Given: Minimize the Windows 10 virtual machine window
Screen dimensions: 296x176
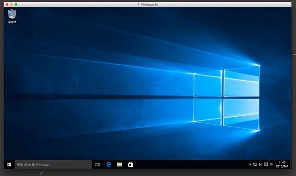Looking at the screenshot, I should point(11,5).
